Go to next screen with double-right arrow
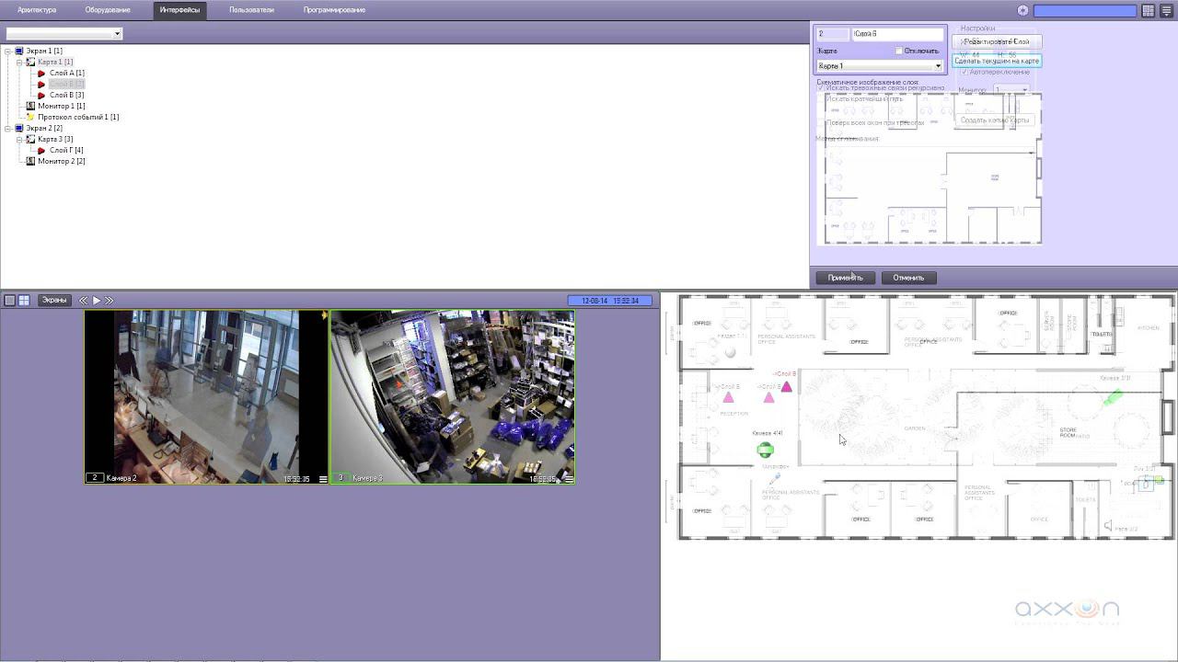Viewport: 1178px width, 662px height. (x=110, y=301)
